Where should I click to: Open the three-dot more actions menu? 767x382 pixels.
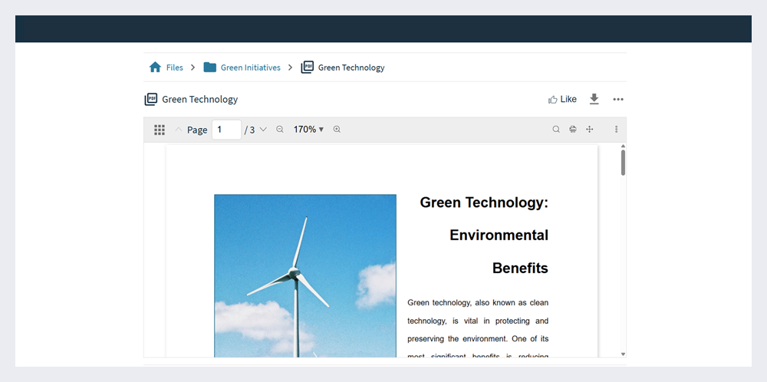[618, 99]
